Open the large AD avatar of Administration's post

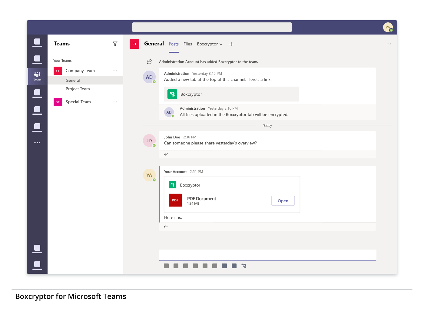(149, 77)
